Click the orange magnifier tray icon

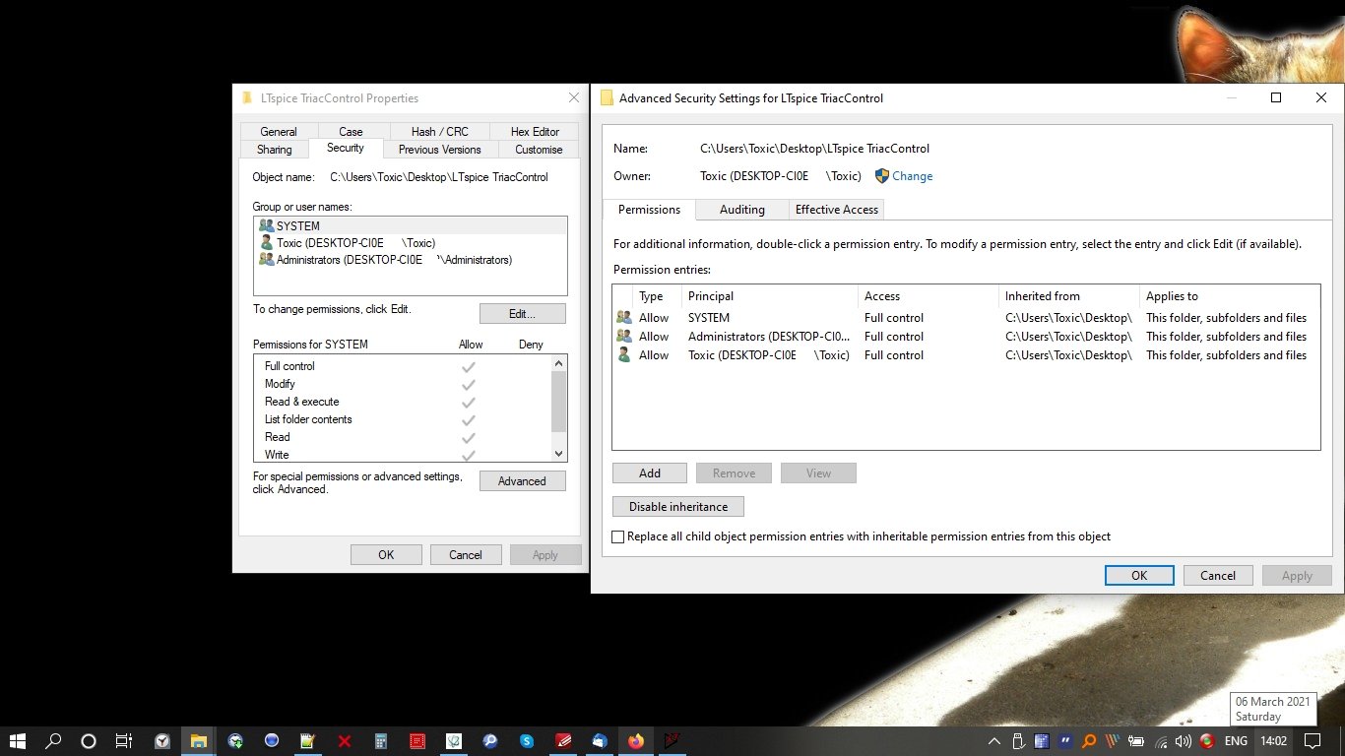pos(1089,740)
